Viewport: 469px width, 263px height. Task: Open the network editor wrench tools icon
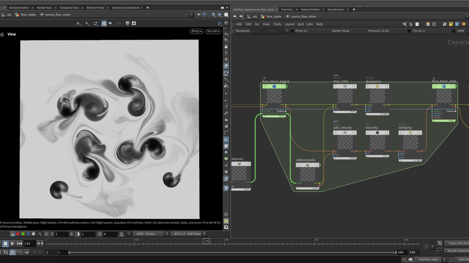pos(404,24)
